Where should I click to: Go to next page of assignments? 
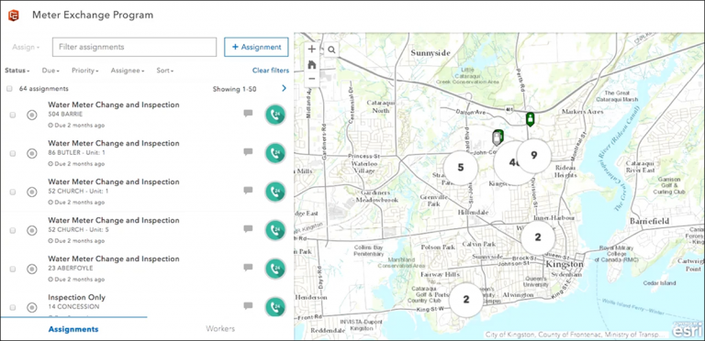pyautogui.click(x=284, y=88)
